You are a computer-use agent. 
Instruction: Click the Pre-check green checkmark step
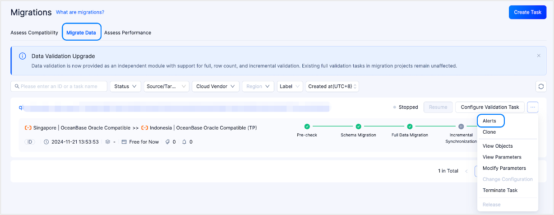tap(307, 127)
